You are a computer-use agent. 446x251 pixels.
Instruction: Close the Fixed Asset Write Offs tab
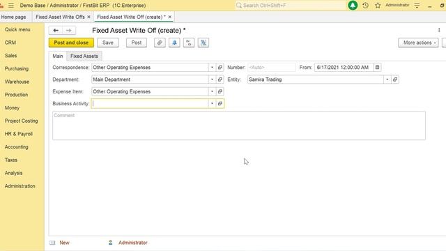pos(89,17)
